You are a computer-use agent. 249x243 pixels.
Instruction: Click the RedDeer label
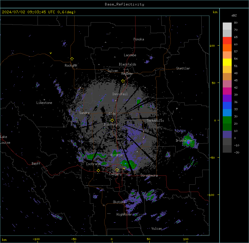tap(127, 74)
